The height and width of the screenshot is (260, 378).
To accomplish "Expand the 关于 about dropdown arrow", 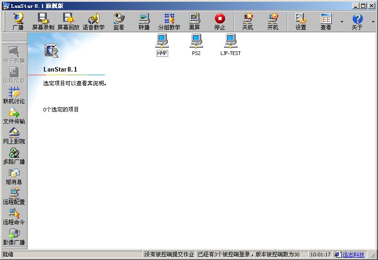I will pyautogui.click(x=373, y=22).
